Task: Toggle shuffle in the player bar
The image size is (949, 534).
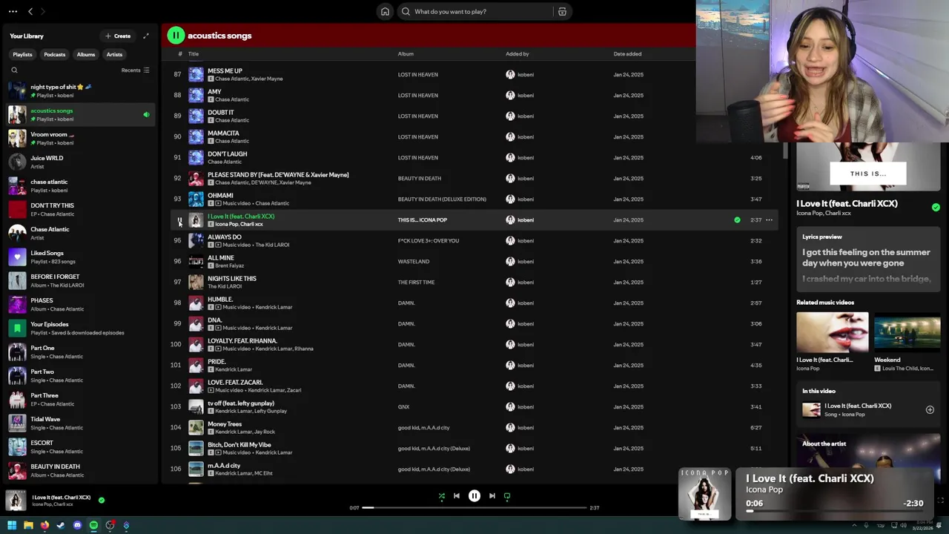Action: [x=442, y=495]
